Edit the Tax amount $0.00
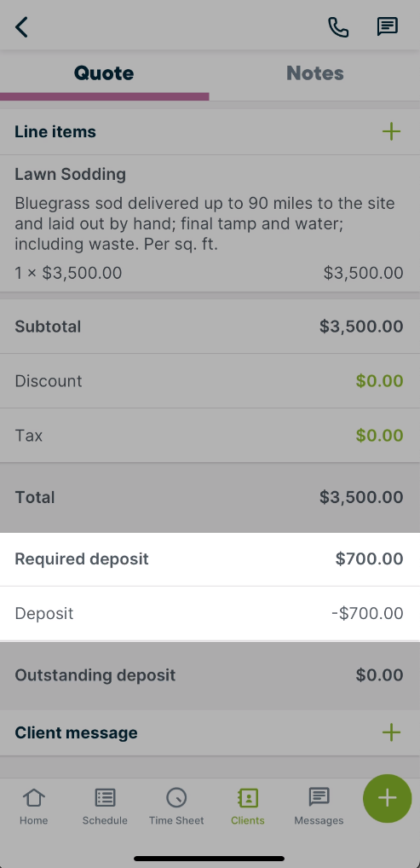Viewport: 420px width, 868px height. (x=379, y=436)
